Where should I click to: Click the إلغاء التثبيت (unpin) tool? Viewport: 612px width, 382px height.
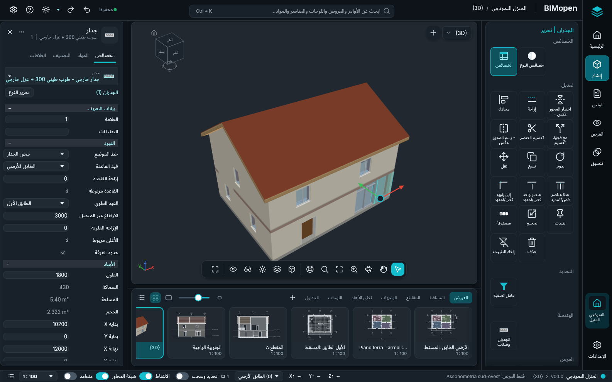[x=504, y=248]
